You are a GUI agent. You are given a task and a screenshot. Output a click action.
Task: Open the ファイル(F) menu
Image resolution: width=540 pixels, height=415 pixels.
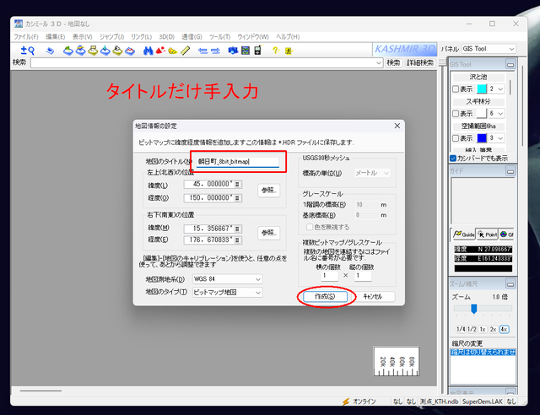pos(26,36)
